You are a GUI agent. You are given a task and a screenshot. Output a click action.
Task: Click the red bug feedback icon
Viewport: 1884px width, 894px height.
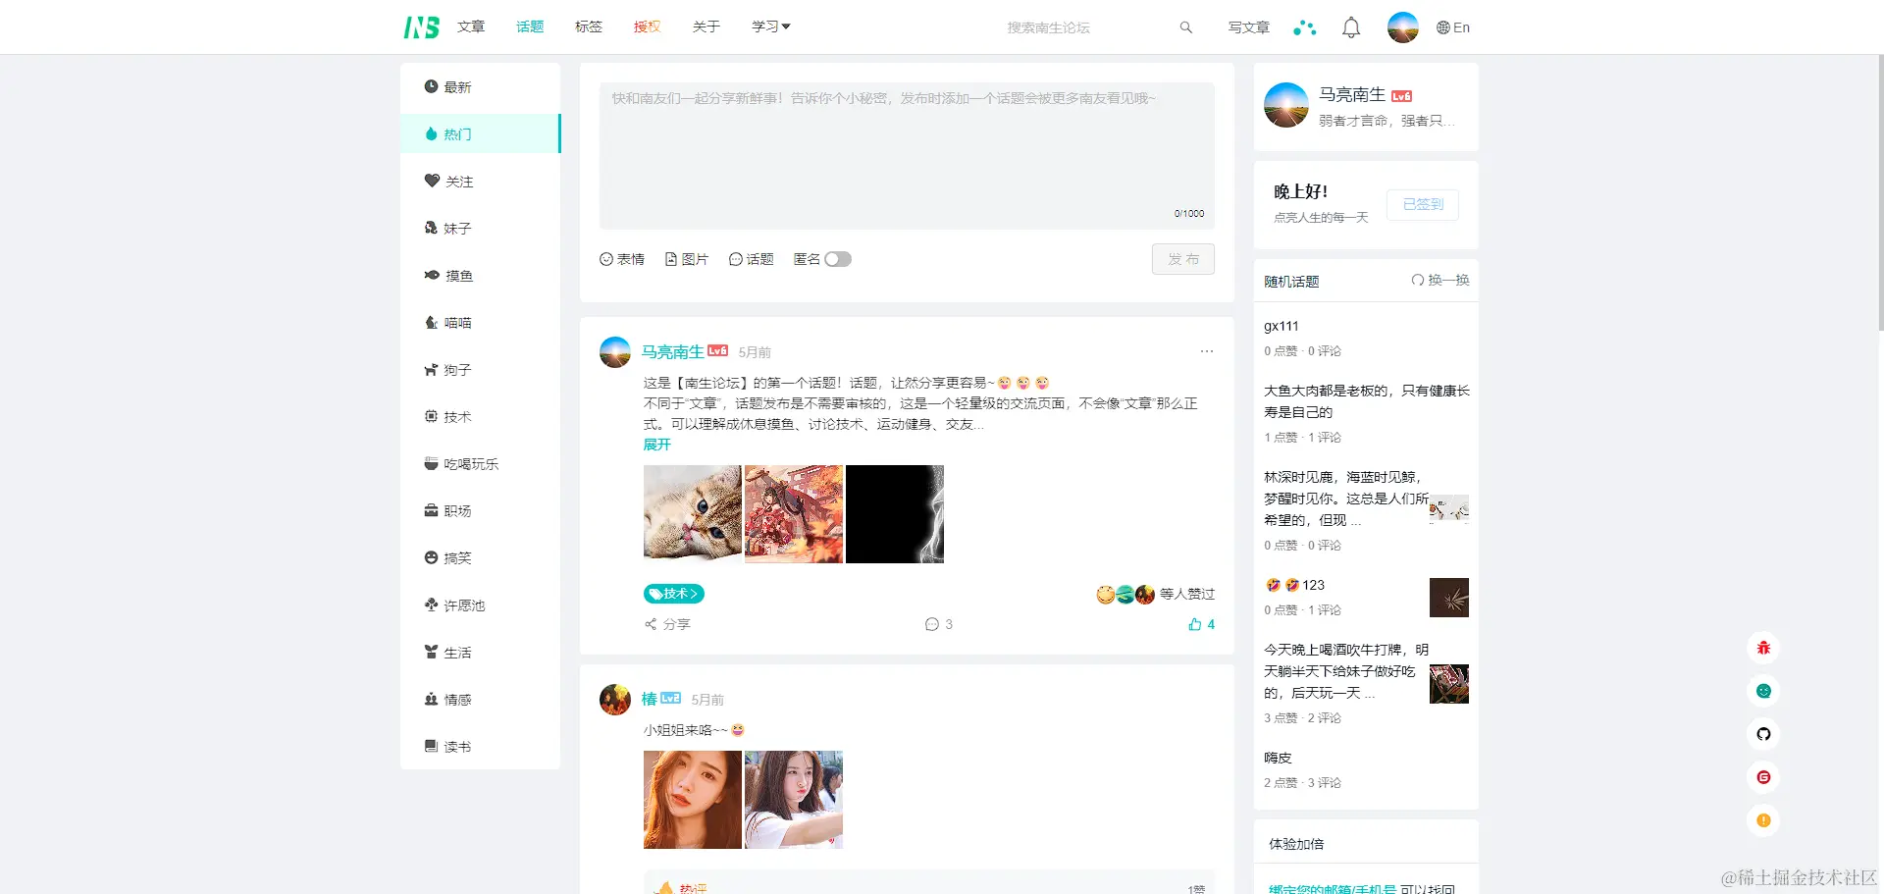tap(1763, 648)
